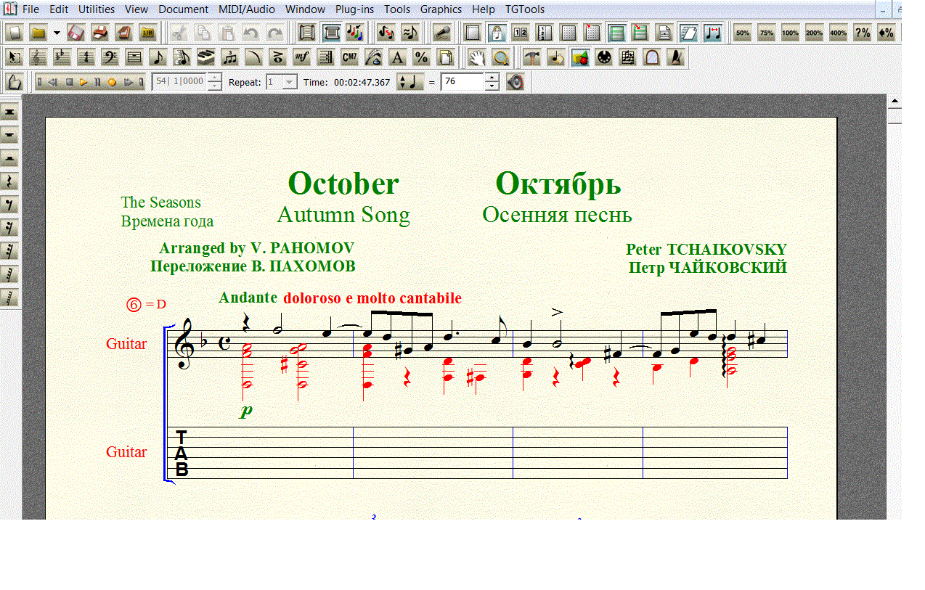Choose the bass clef tool
925x590 pixels.
click(110, 57)
